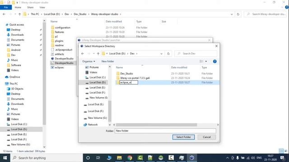Select .eclipseproduct file in Explorer
289x162 pixels.
coord(63,50)
